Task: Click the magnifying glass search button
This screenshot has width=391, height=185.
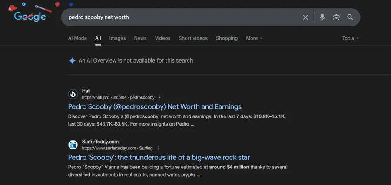Action: click(350, 17)
